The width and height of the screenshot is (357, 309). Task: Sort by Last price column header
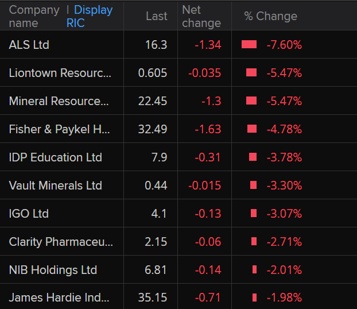click(x=156, y=16)
